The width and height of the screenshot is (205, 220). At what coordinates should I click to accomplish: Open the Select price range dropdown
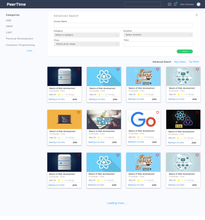click(x=87, y=44)
